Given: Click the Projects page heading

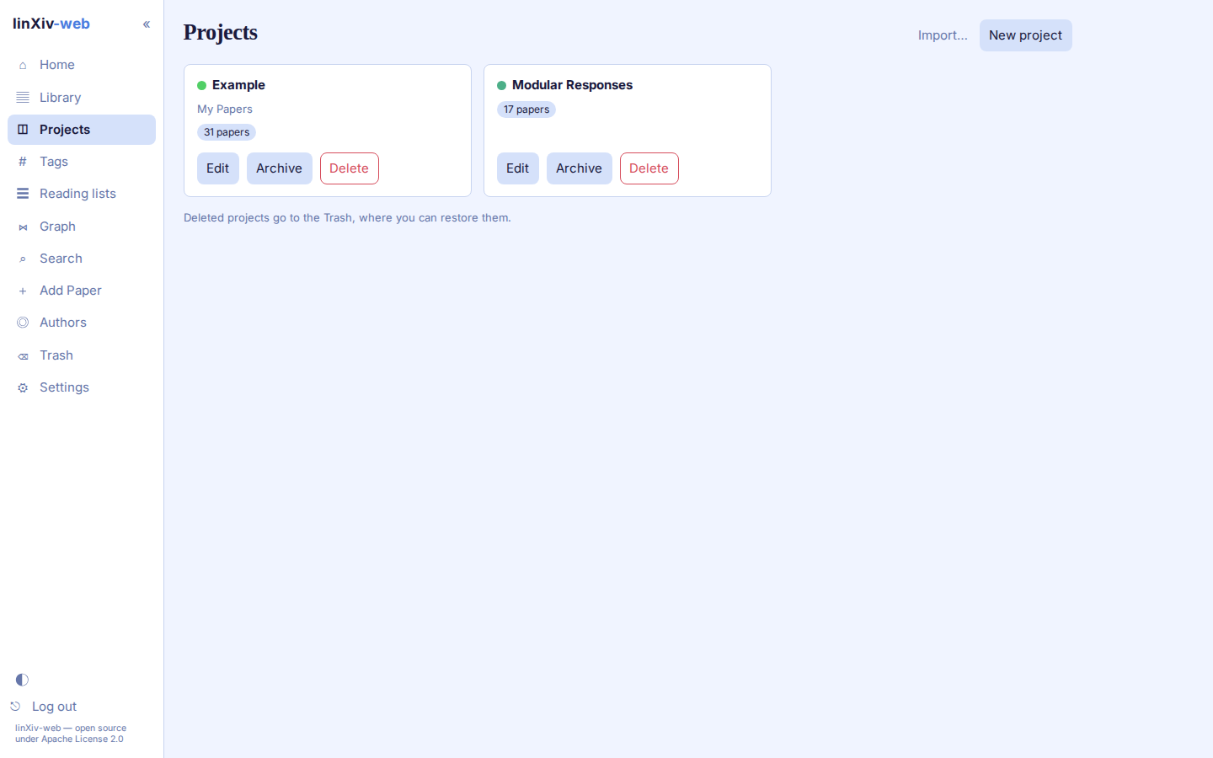Looking at the screenshot, I should (x=221, y=33).
